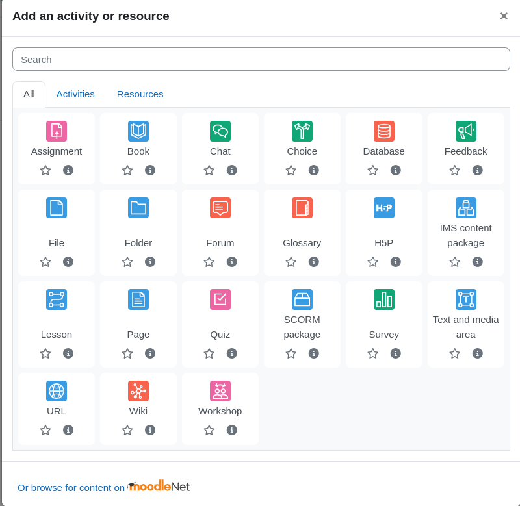Click the Database label
Viewport: 520px width, 506px height.
pos(384,151)
